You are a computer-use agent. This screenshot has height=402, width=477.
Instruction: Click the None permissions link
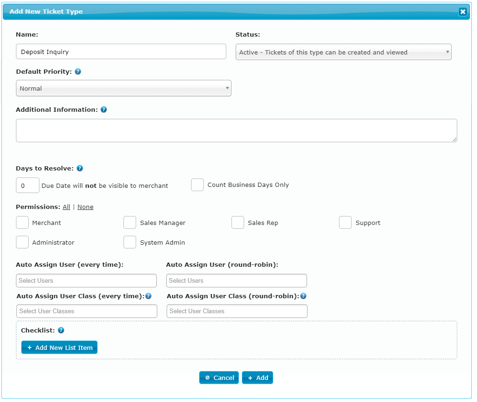coord(85,207)
